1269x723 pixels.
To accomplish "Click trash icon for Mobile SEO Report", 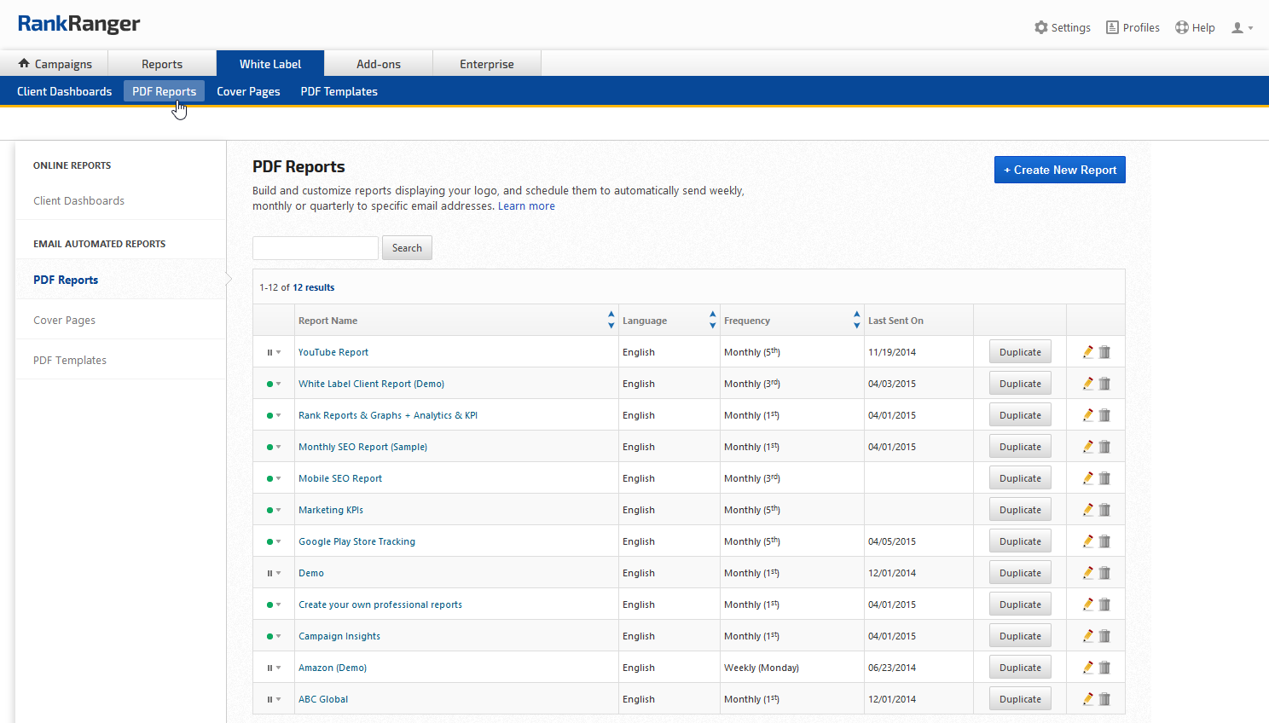I will pyautogui.click(x=1105, y=478).
